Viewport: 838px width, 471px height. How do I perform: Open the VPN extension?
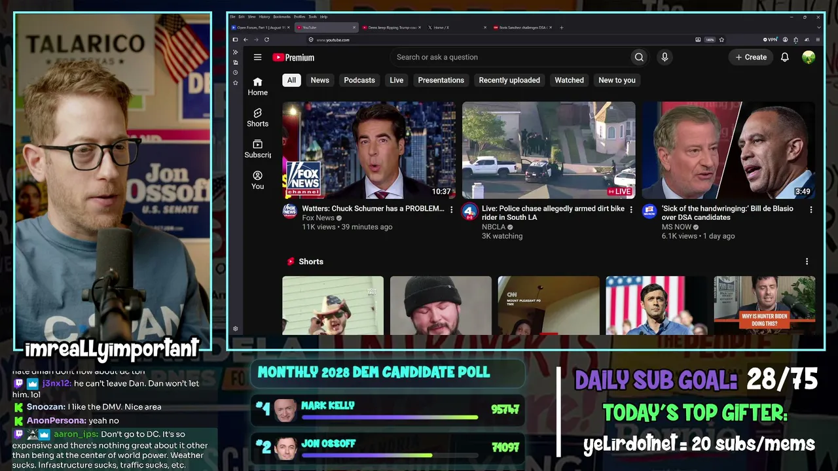point(772,40)
